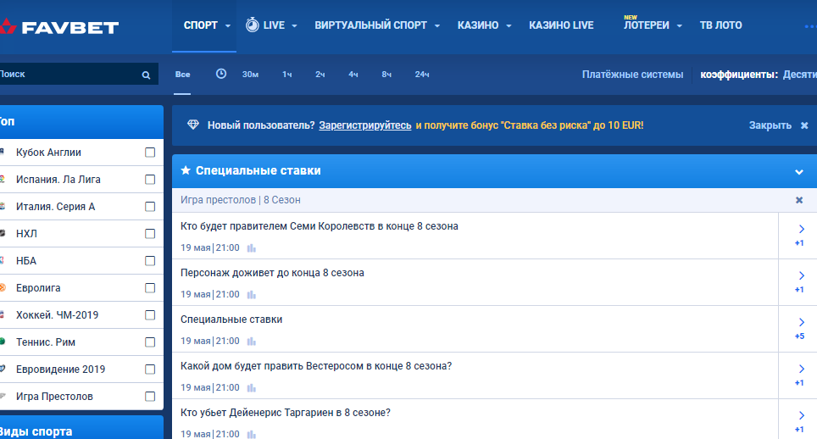Screen dimensions: 817x439
Task: Click the diamond bonus icon
Action: 193,125
